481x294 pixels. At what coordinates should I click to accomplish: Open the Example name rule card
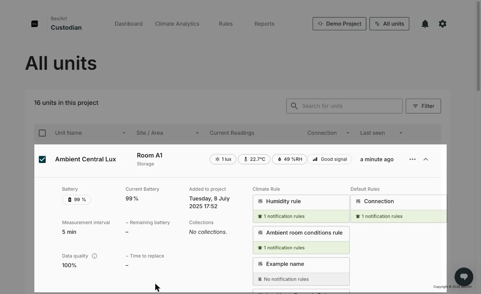coord(301,271)
